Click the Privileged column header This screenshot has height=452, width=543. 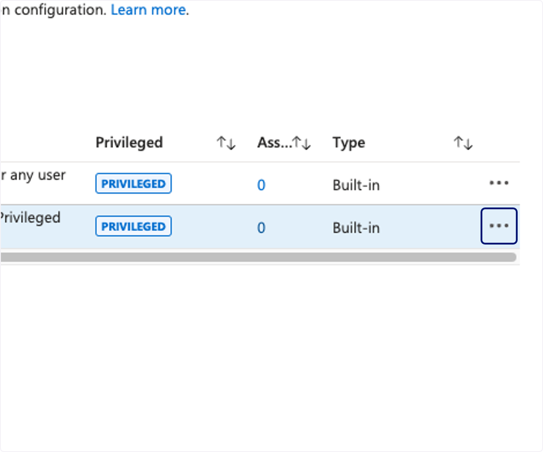point(129,143)
